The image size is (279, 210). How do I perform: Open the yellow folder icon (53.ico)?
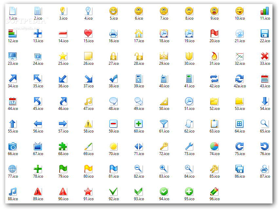tap(239, 101)
